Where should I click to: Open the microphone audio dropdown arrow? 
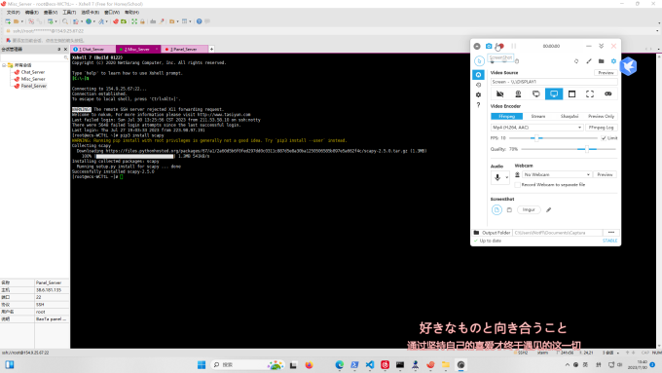click(506, 177)
